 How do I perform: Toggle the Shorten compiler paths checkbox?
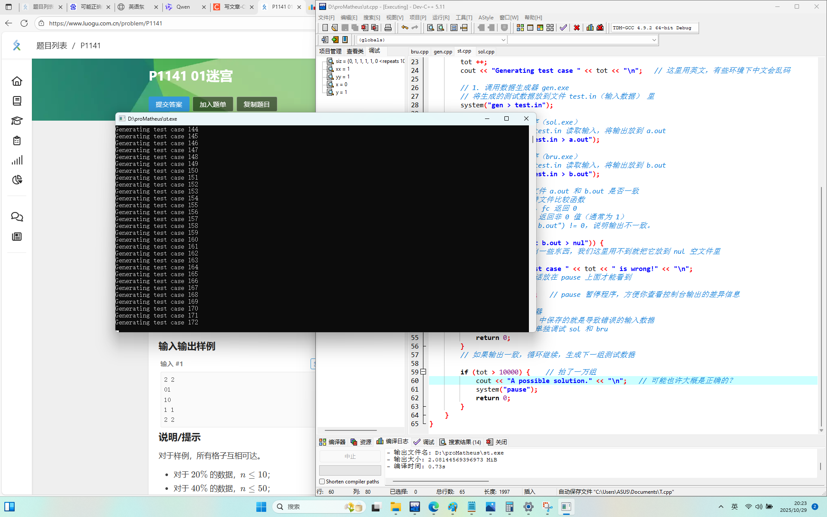click(x=322, y=481)
